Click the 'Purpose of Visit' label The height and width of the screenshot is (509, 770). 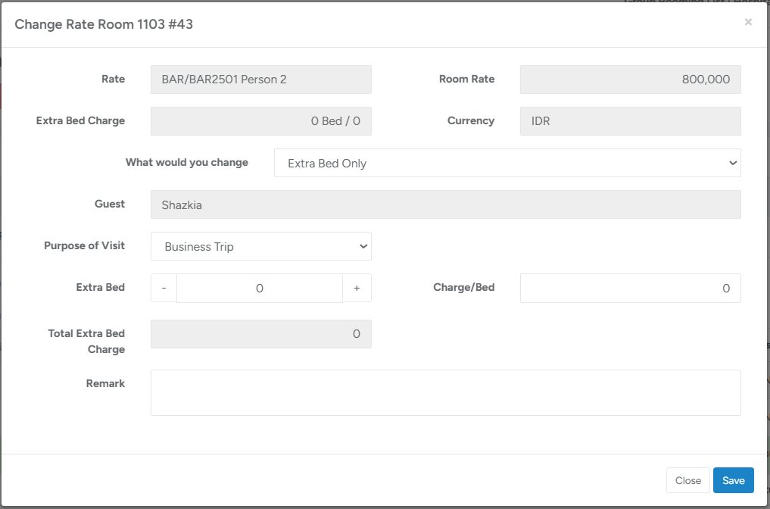(84, 245)
